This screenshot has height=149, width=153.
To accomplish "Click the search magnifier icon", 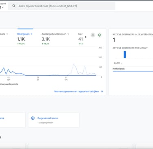I will [x=14, y=6].
